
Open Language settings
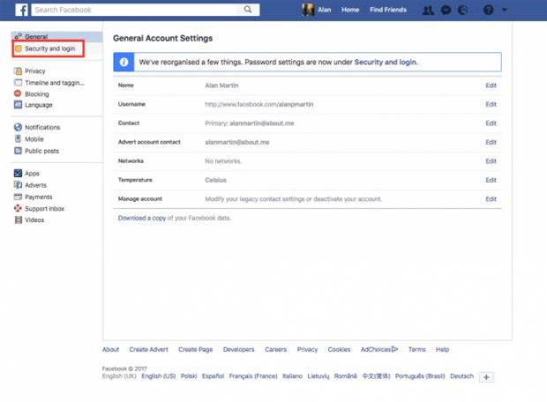pos(38,105)
